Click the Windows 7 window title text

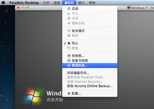click(x=143, y=8)
